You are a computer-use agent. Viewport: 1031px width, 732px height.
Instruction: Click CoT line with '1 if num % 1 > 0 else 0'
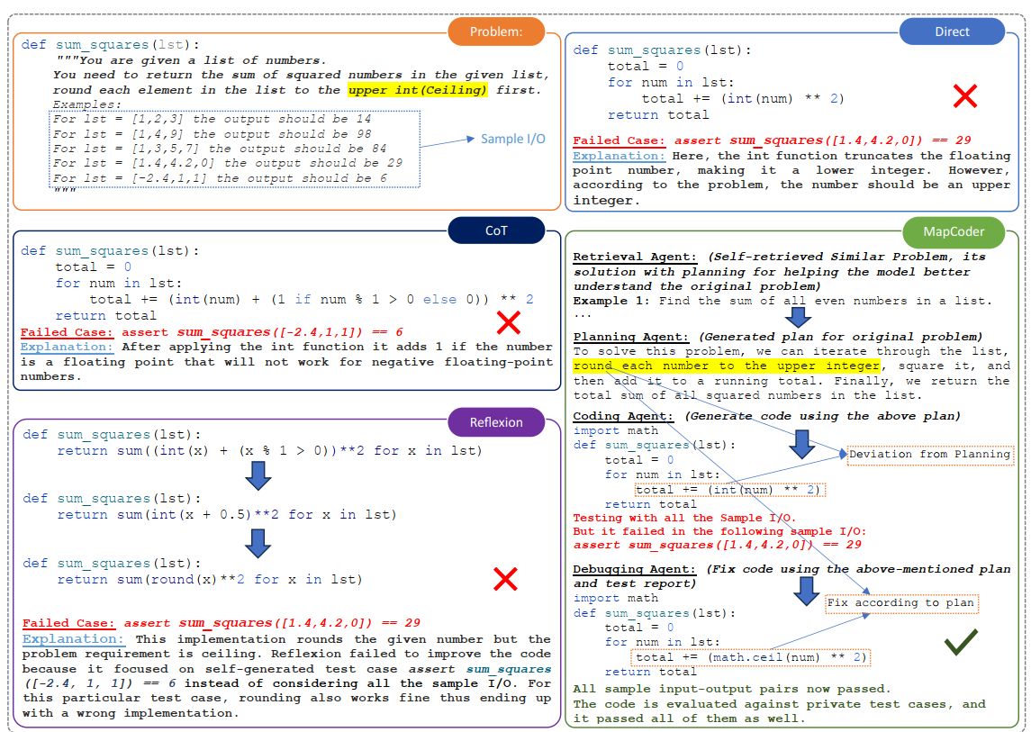point(312,299)
